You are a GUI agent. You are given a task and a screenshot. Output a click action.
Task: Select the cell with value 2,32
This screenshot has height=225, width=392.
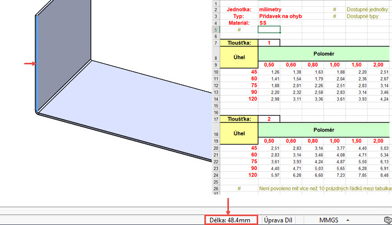pyautogui.click(x=291, y=92)
